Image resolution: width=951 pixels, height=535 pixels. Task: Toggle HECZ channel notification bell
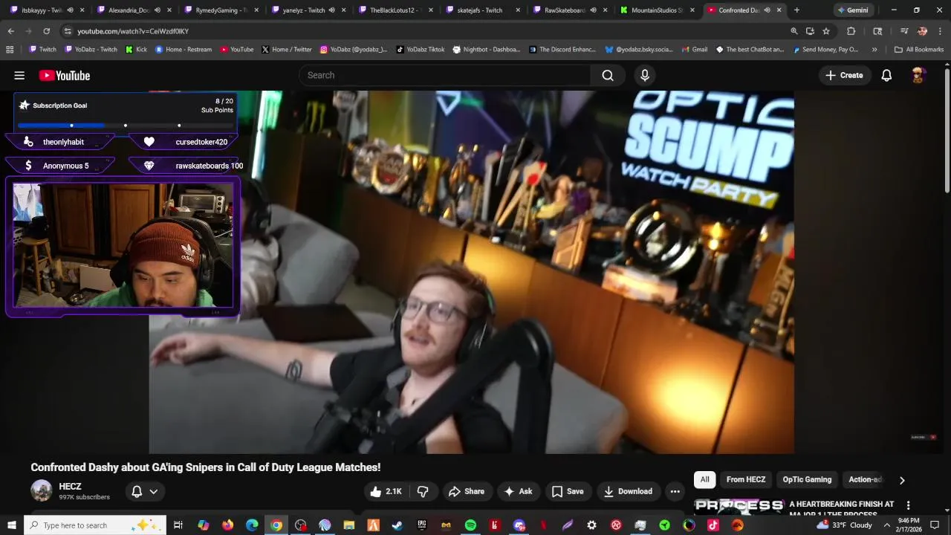(x=137, y=491)
